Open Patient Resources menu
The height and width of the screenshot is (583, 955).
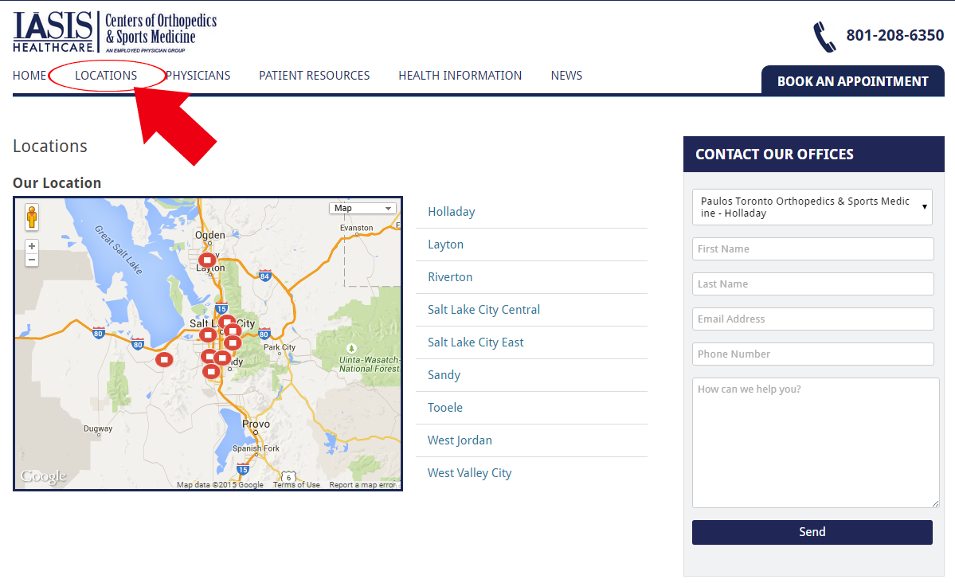pyautogui.click(x=315, y=76)
